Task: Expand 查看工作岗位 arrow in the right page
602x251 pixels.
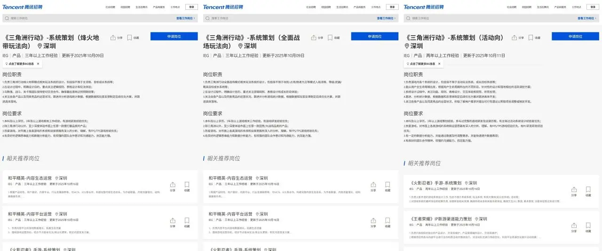Action: point(596,18)
